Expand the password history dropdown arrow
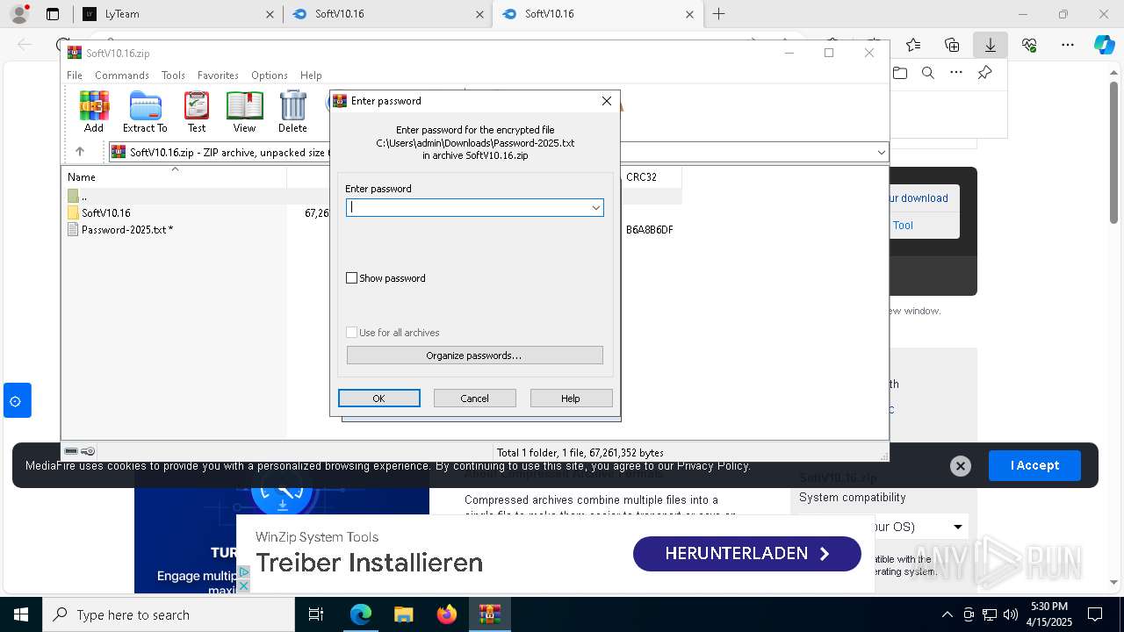The image size is (1124, 632). click(x=595, y=208)
